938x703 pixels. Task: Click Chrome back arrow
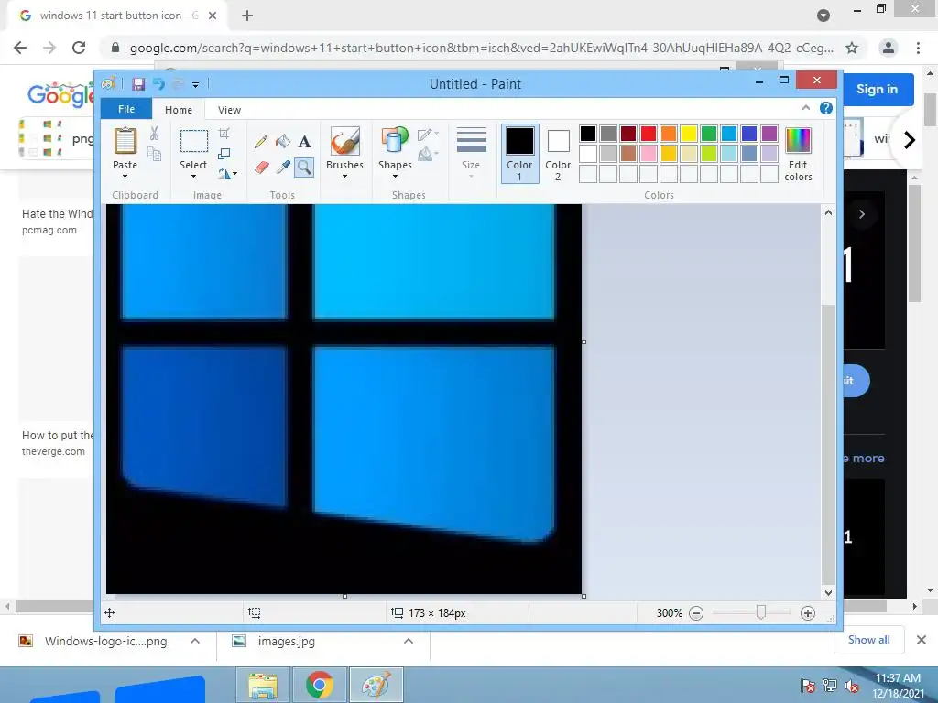(x=20, y=48)
